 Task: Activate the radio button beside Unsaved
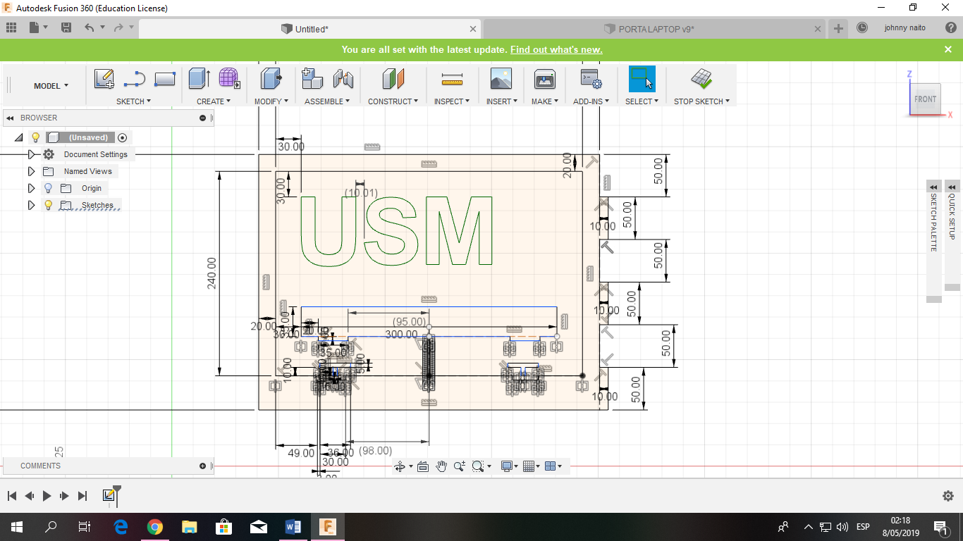[123, 137]
